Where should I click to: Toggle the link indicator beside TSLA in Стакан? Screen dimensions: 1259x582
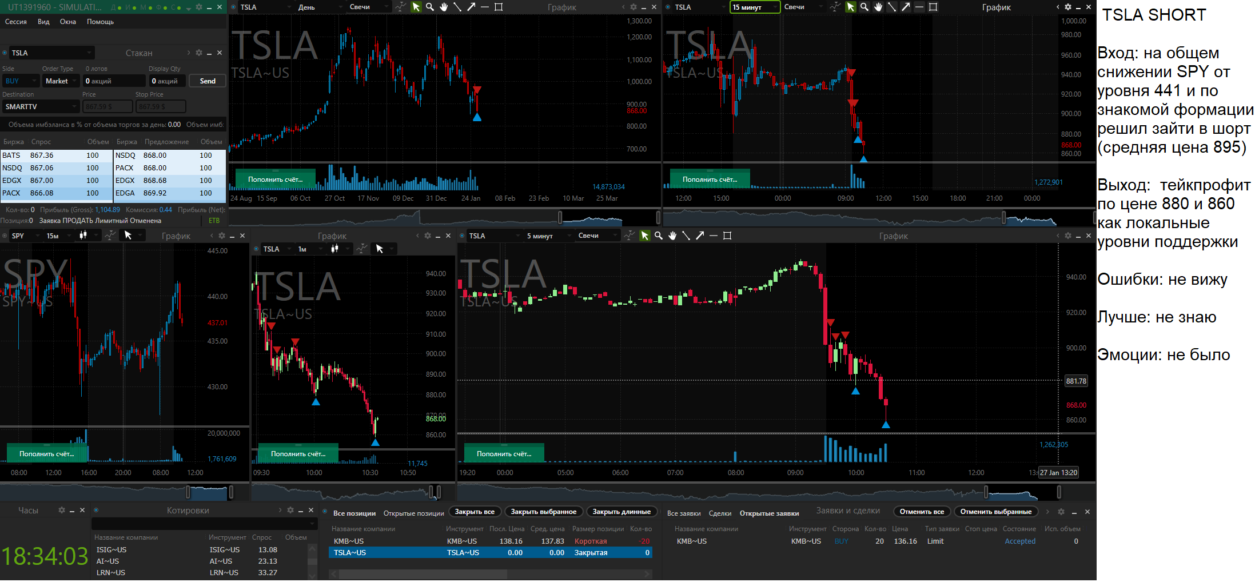tap(5, 53)
